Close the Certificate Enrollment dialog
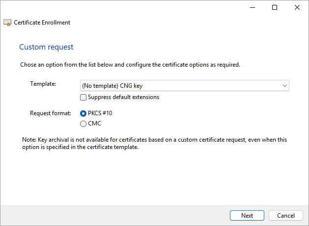309x226 pixels. tap(297, 7)
